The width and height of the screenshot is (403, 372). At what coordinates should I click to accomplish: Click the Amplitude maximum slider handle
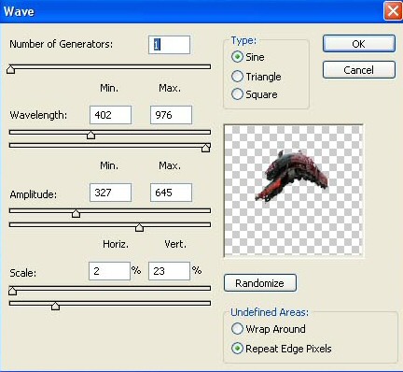pos(139,227)
